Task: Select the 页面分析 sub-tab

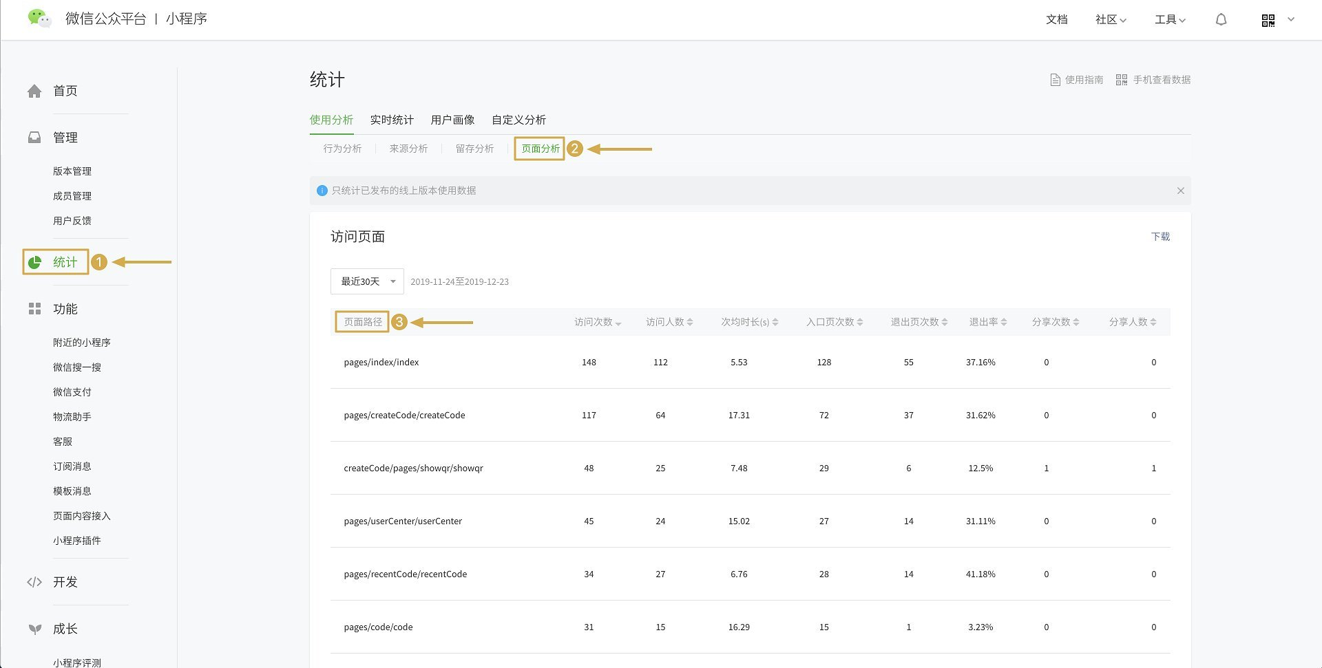Action: tap(541, 149)
